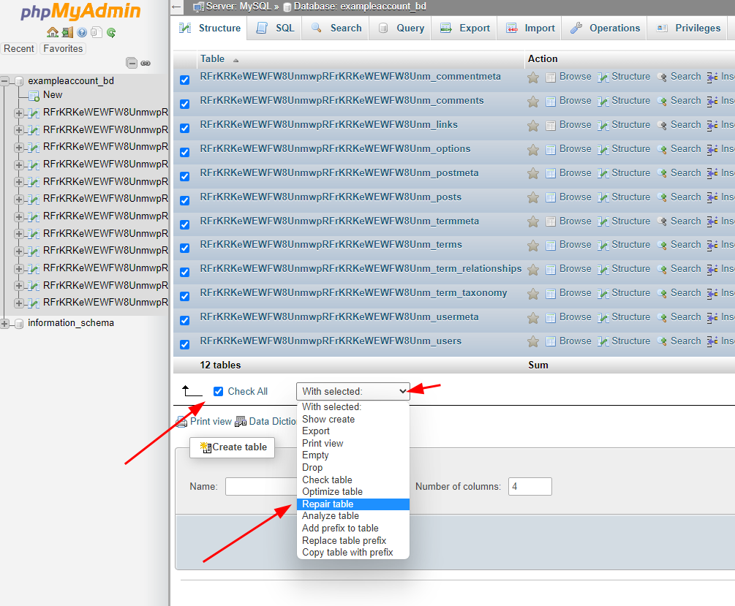This screenshot has width=735, height=606.
Task: Choose Repair table from the dropdown list
Action: (x=328, y=504)
